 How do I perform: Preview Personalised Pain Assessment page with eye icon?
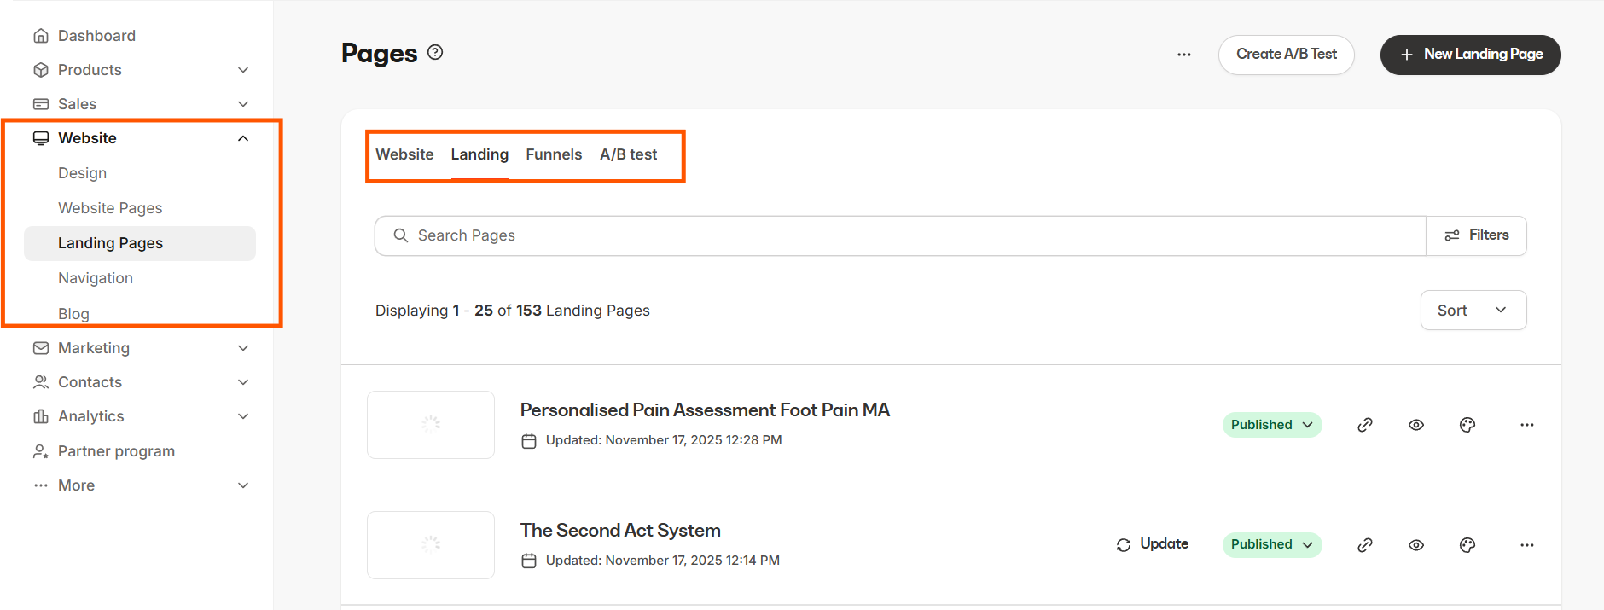1415,425
